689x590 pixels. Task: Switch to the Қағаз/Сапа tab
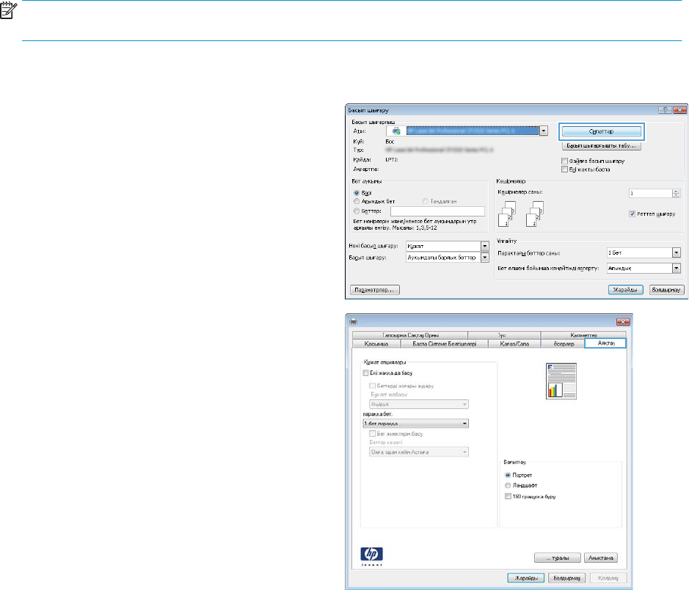514,343
